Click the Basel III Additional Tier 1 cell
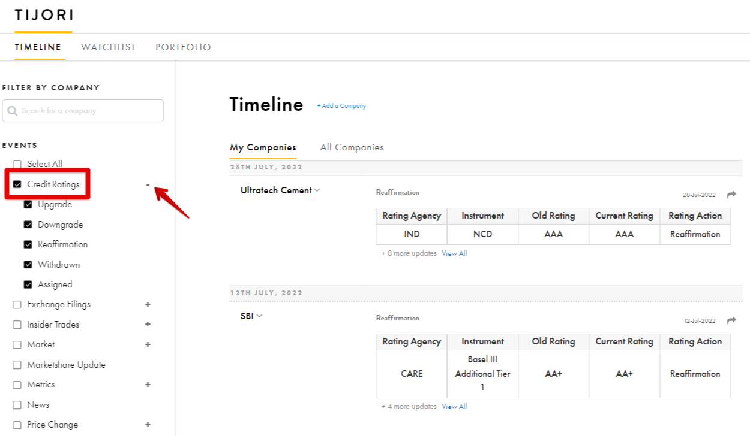Screen dimensions: 750x436 (482, 374)
